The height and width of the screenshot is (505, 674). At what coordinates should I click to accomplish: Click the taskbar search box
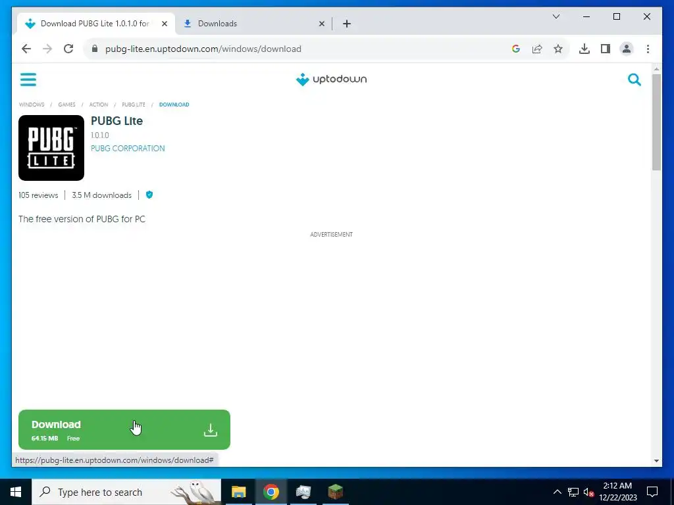coord(126,492)
